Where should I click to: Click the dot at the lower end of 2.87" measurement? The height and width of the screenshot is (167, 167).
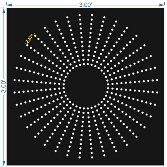27,45
